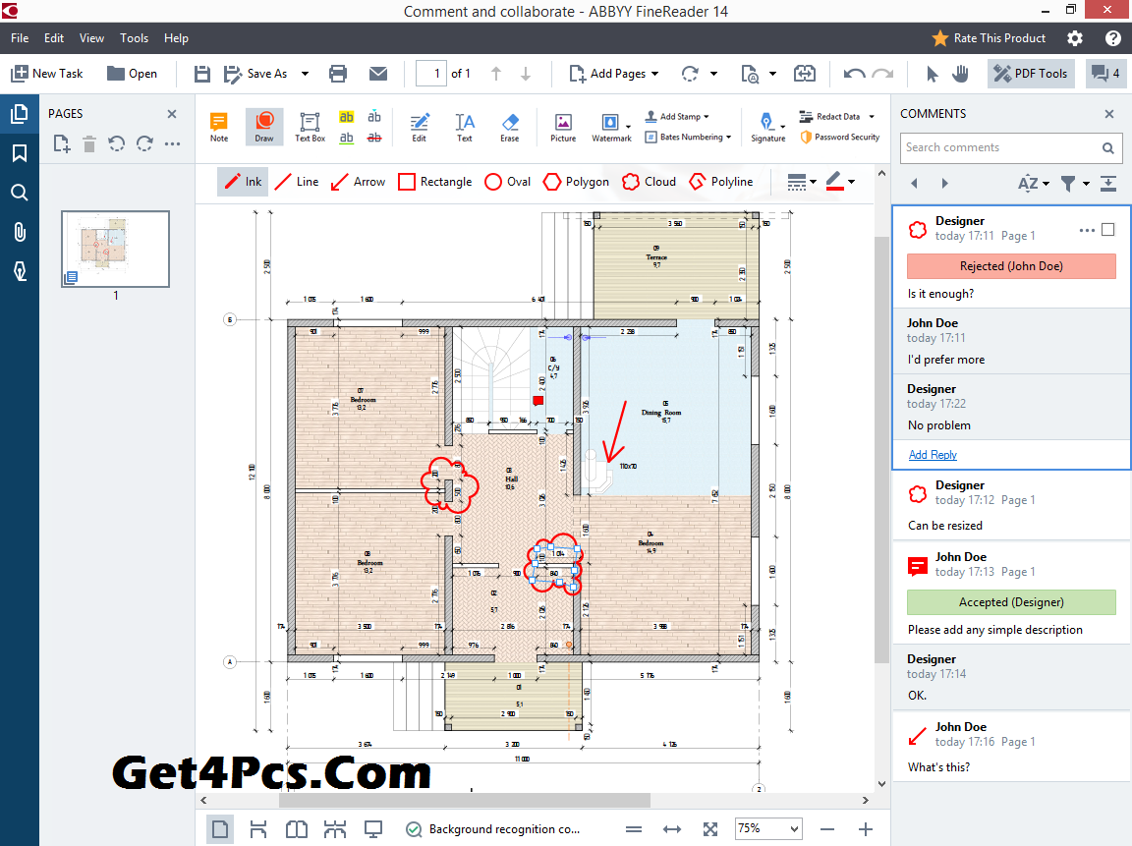The width and height of the screenshot is (1132, 846).
Task: Open the Attachments paperclip panel
Action: [19, 232]
